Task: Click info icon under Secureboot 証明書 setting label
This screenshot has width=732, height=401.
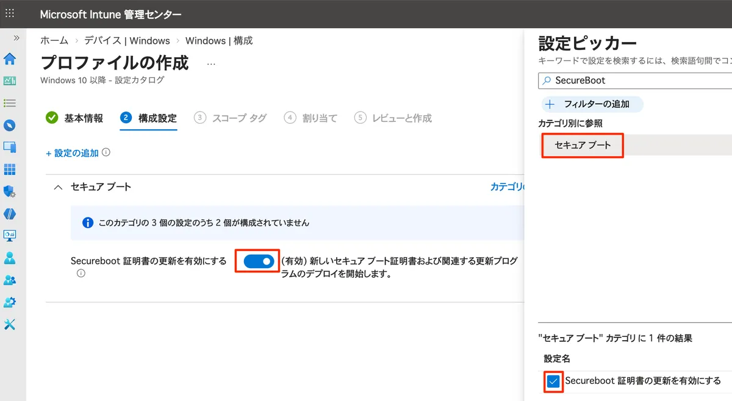Action: pyautogui.click(x=81, y=274)
